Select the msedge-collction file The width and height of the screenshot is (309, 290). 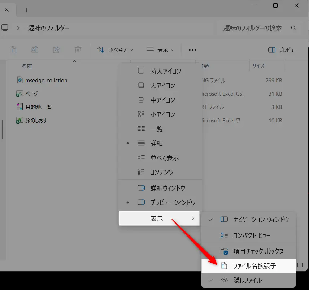(x=46, y=80)
